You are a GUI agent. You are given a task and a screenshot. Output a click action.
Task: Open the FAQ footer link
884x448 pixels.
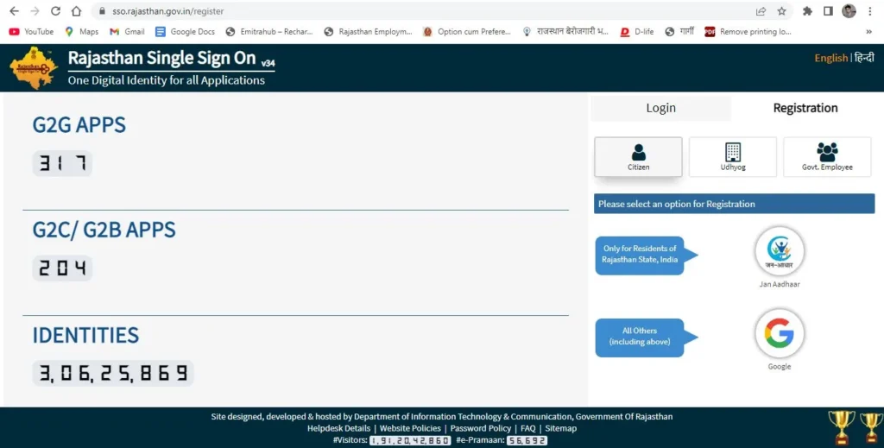point(528,428)
